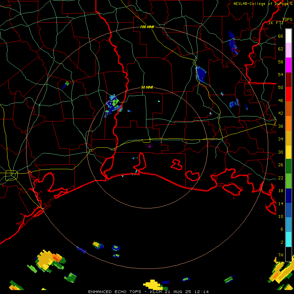294x294 pixels.
Task: Pick the dark orange legend swatch
Action: 288,108
